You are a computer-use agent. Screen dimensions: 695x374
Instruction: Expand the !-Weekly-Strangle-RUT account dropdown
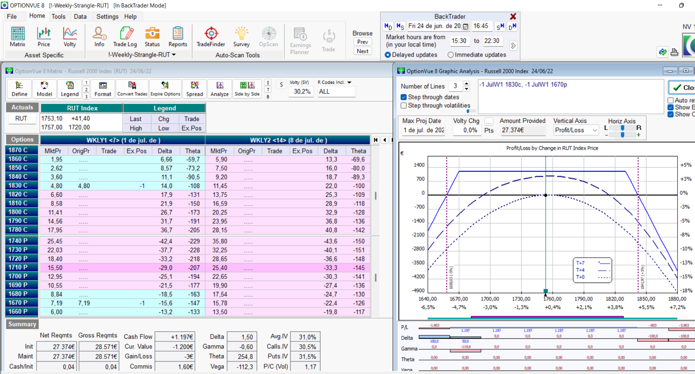click(x=174, y=55)
